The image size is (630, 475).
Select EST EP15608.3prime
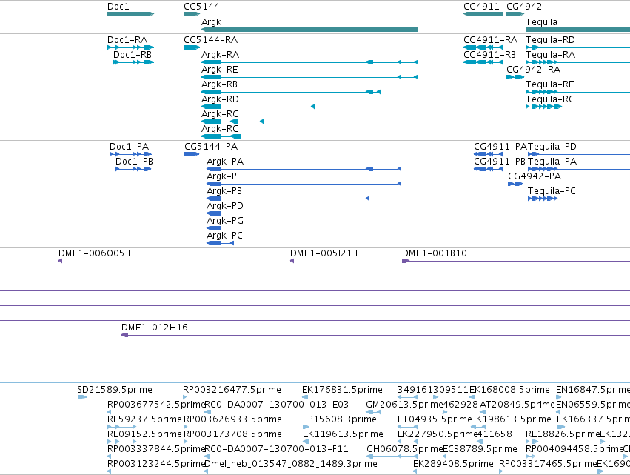click(306, 427)
